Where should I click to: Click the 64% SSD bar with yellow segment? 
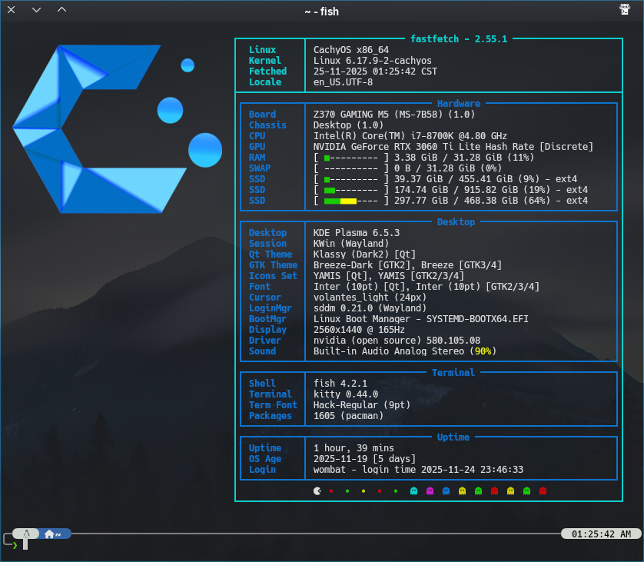click(x=352, y=201)
